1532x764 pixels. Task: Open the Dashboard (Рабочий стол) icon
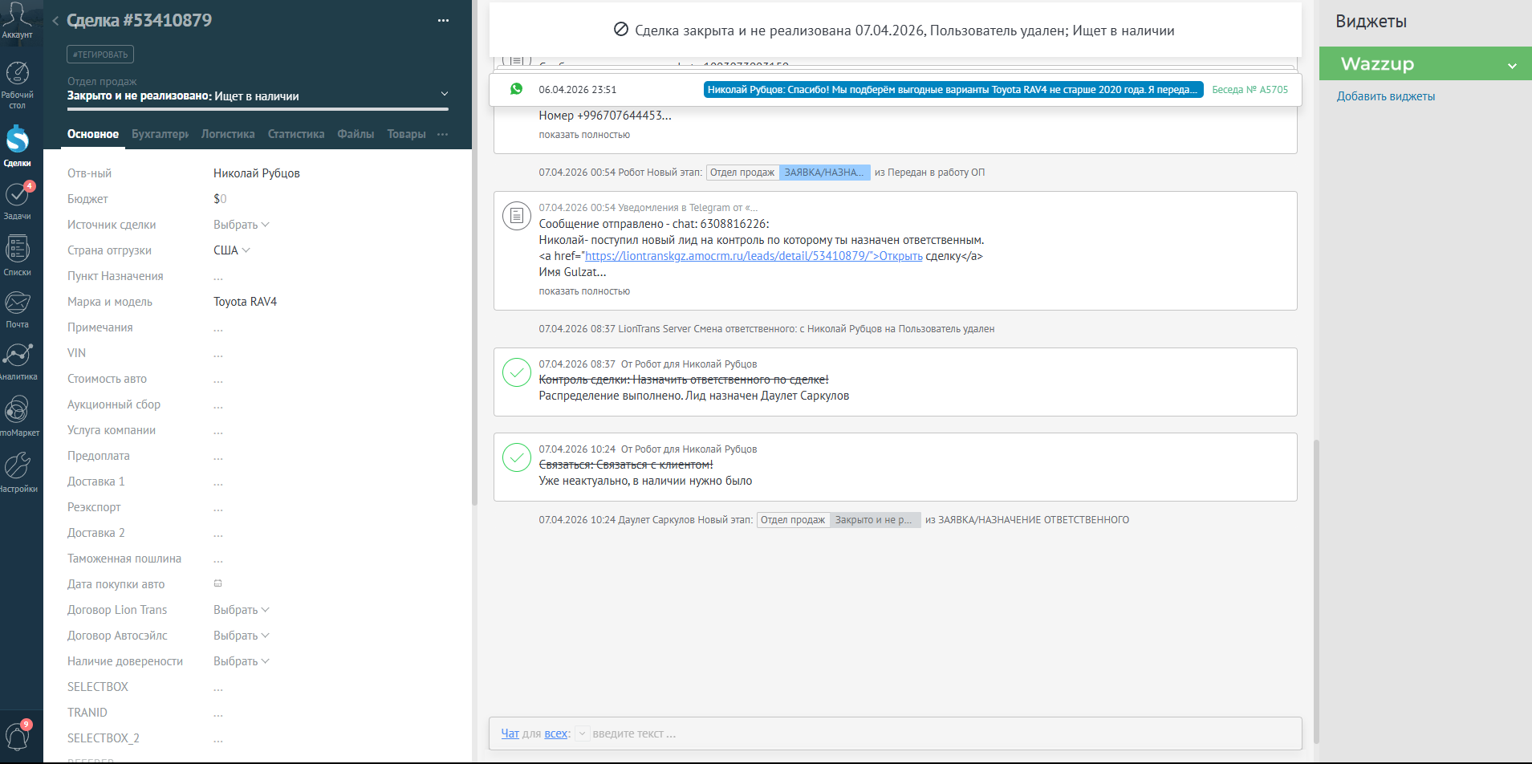click(18, 74)
